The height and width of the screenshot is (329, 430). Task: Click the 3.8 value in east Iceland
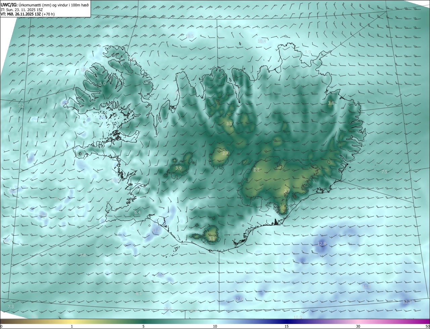(x=331, y=103)
